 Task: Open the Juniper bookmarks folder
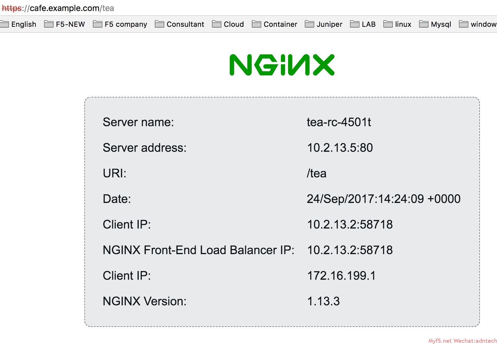click(323, 24)
